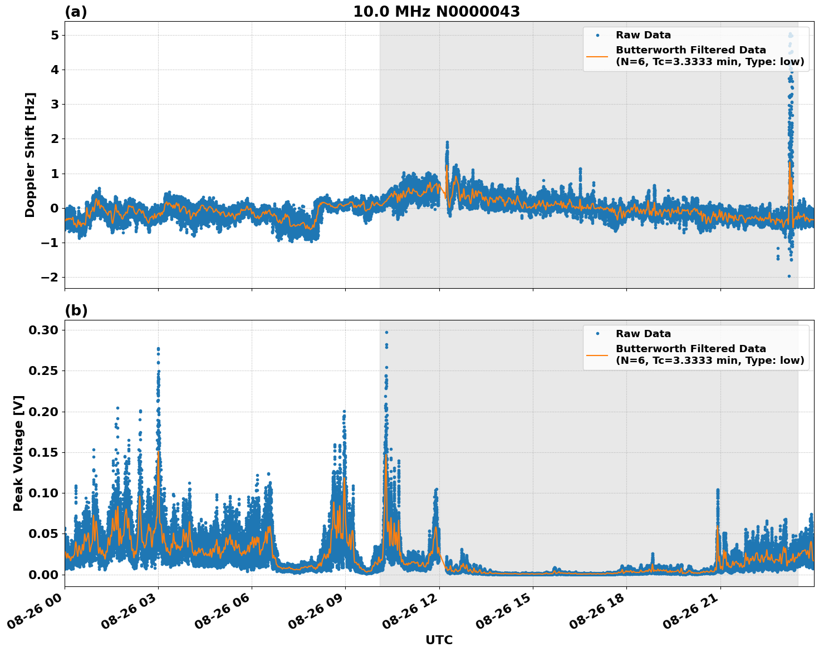The width and height of the screenshot is (819, 652).
Task: Select the panel (a) label
Action: tap(77, 11)
